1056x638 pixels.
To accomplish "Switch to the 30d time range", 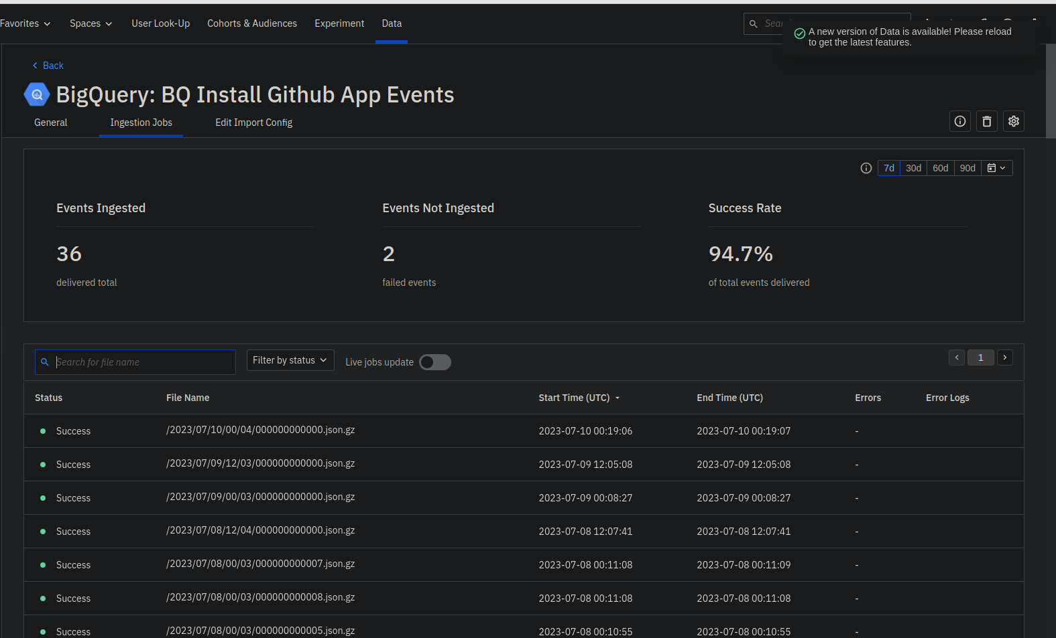I will coord(913,168).
